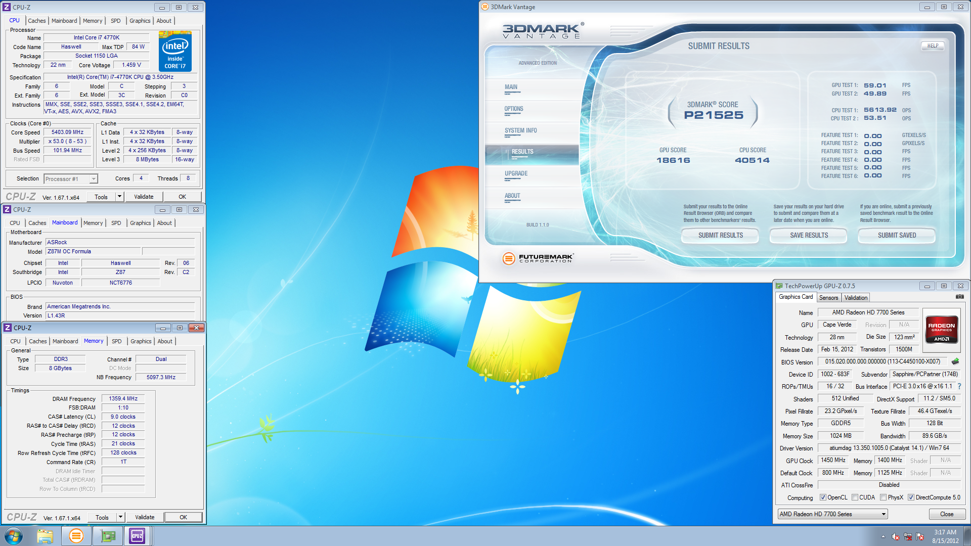Click the SAVE RESULTS button
The width and height of the screenshot is (971, 546).
(809, 236)
